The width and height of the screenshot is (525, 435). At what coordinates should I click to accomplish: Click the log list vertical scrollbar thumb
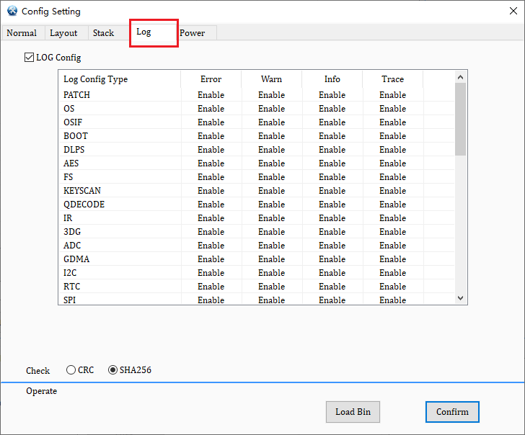click(461, 119)
